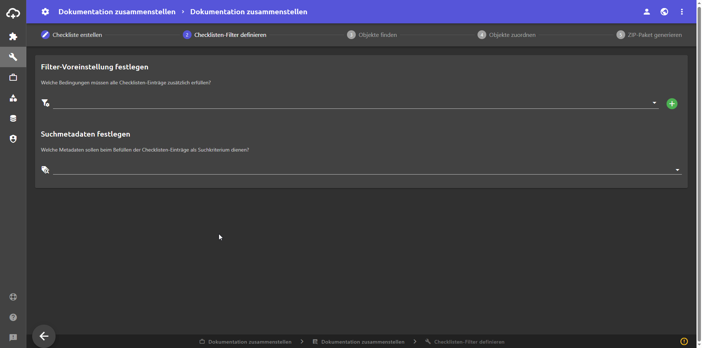Click the shapes sidebar icon
This screenshot has width=702, height=348.
point(13,98)
